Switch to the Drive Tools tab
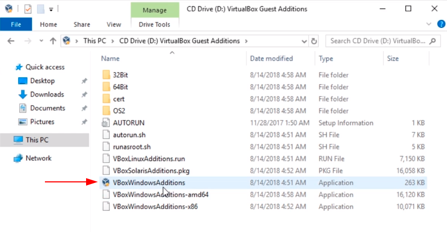Viewport: 447px width, 232px height. coord(154,25)
